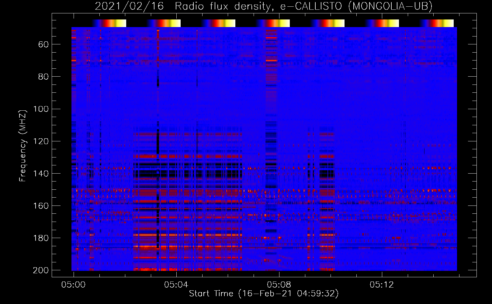492x304 pixels.
Task: Click the 120 frequency tick label
Action: [41, 141]
